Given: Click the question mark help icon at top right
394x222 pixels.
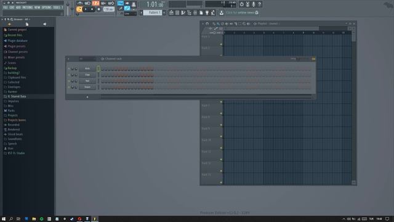Looking at the screenshot, I should coord(260,4).
